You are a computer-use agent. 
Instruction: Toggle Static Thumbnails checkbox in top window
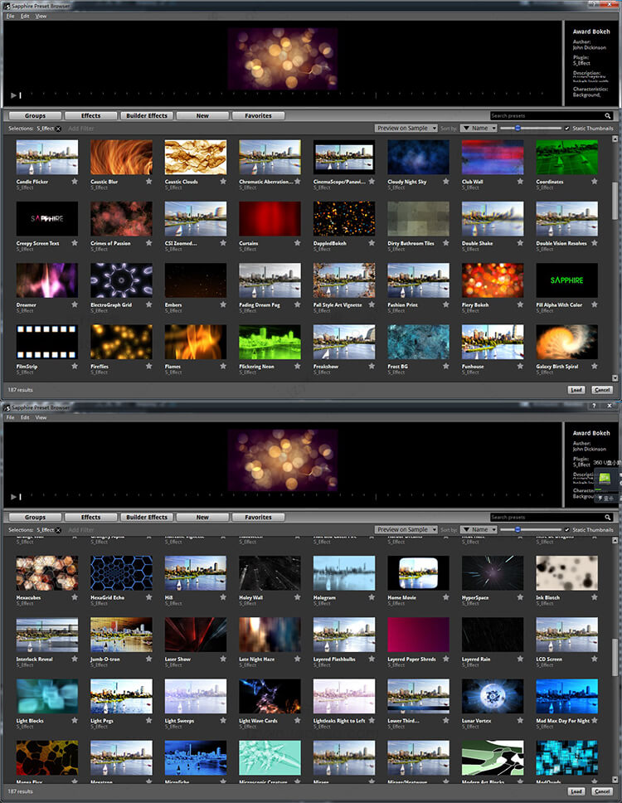[566, 129]
